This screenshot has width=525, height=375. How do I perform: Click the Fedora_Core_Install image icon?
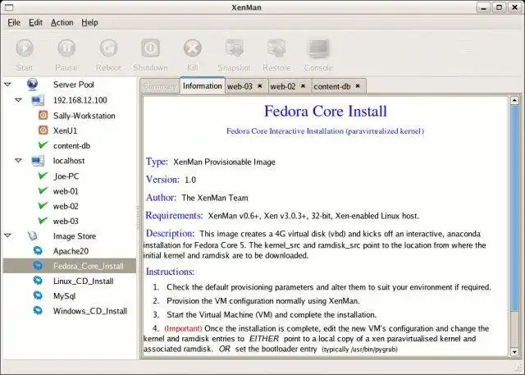tap(38, 266)
